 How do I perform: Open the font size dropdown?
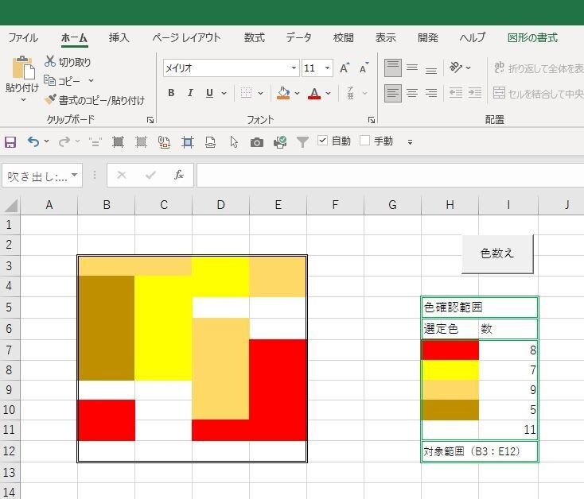coord(327,68)
